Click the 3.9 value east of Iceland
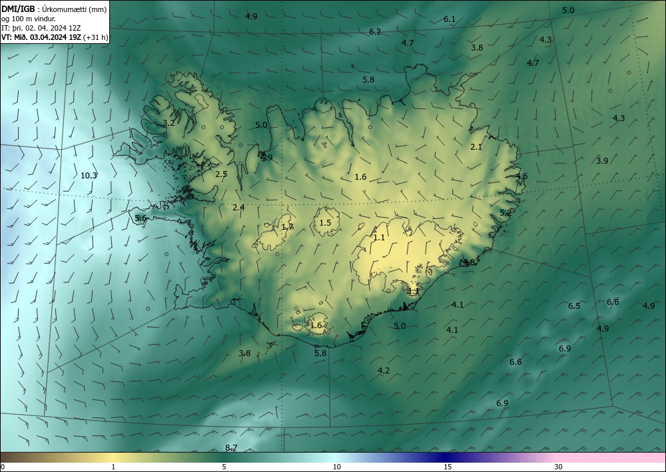The image size is (666, 472). click(602, 161)
